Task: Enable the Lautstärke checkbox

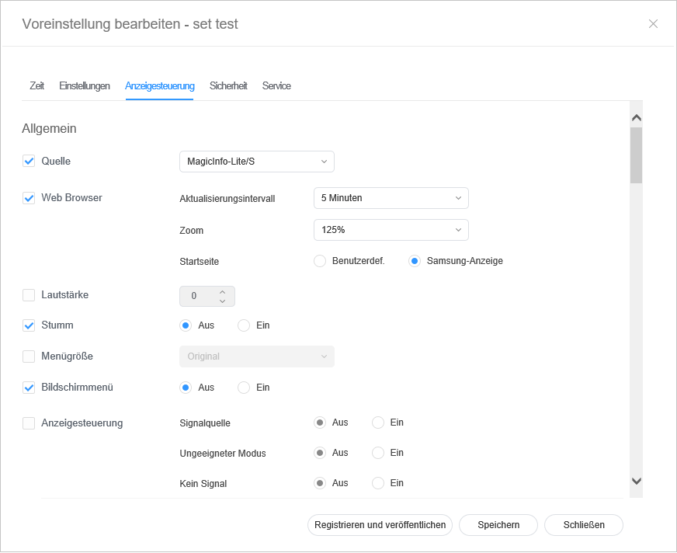Action: (x=29, y=295)
